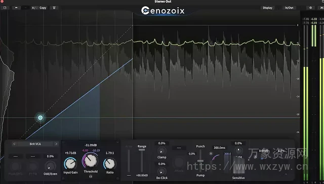This screenshot has height=184, width=324.
Task: Click the dimmed Attack knob
Action: coord(179,163)
